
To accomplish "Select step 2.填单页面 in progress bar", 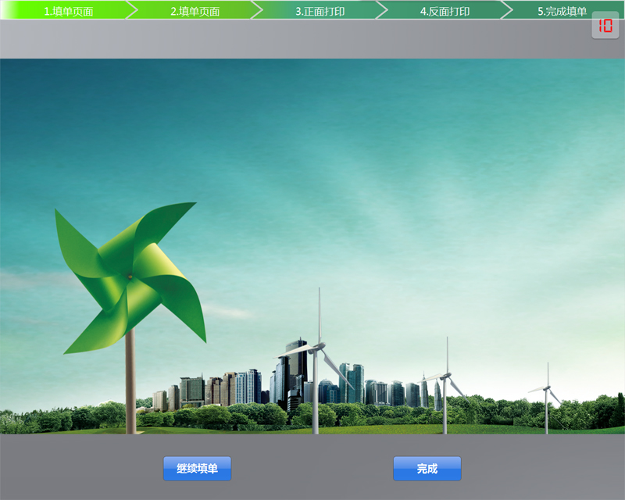I will [x=195, y=11].
